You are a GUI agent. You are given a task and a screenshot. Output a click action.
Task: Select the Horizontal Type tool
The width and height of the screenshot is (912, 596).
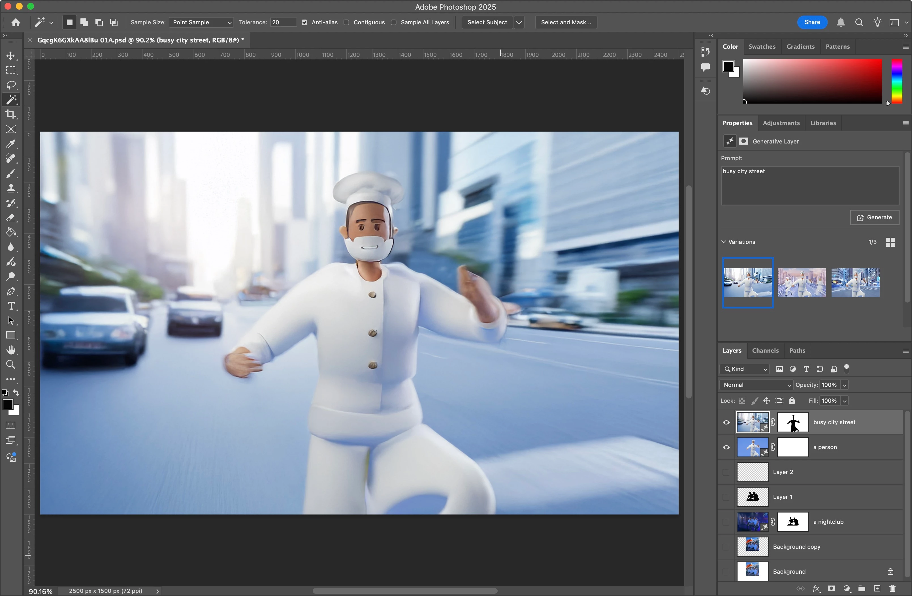pyautogui.click(x=11, y=306)
